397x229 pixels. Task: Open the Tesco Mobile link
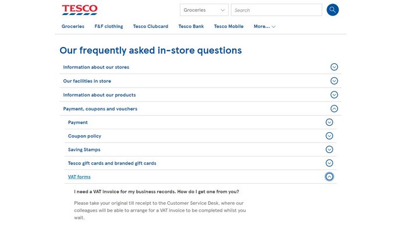[x=229, y=26]
